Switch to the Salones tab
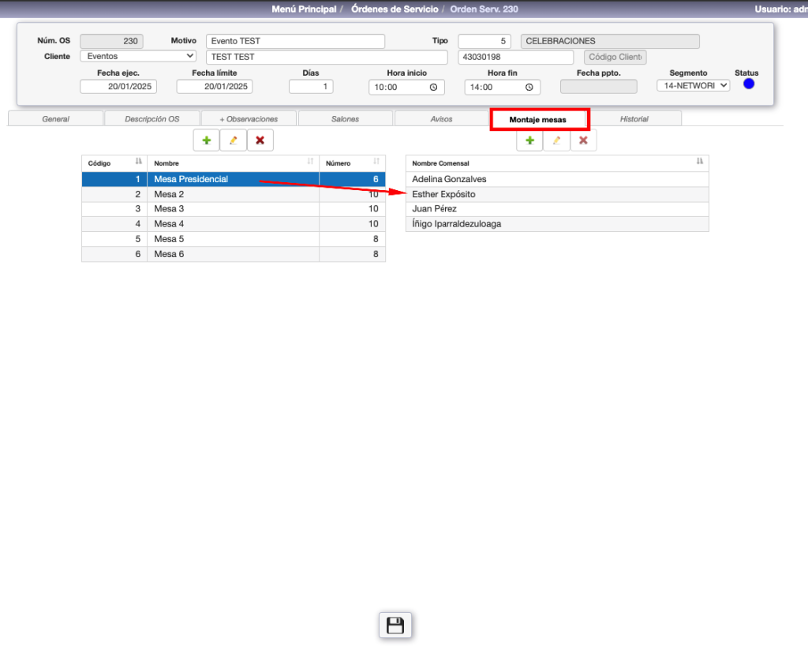The height and width of the screenshot is (646, 808). [345, 119]
